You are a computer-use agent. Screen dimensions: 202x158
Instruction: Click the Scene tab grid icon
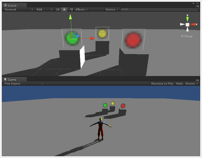pos(5,5)
